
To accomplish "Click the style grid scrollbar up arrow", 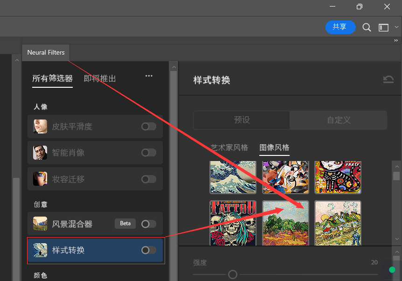I will [396, 167].
